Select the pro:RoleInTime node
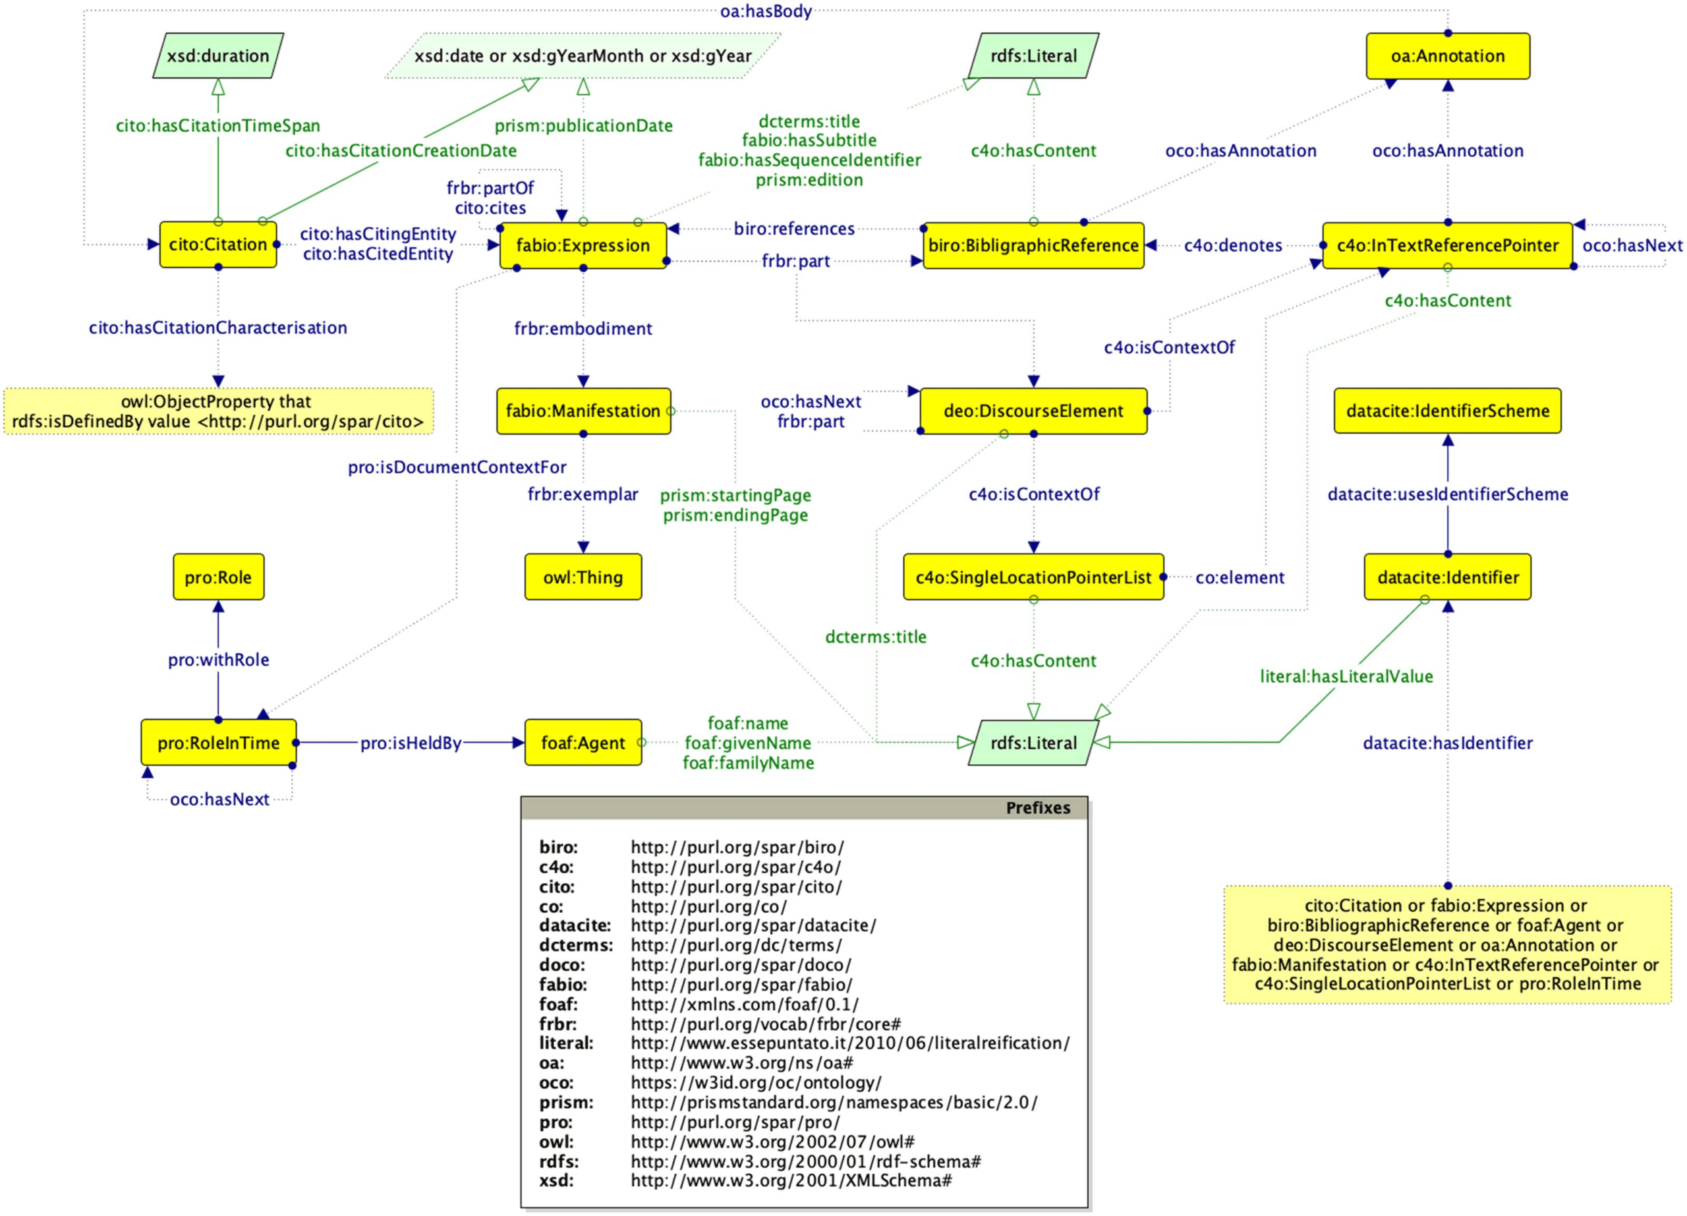The height and width of the screenshot is (1216, 1687). (219, 742)
